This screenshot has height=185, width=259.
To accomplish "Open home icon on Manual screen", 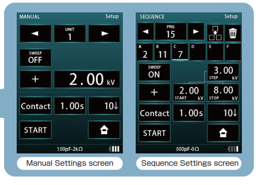I will coord(104,130).
